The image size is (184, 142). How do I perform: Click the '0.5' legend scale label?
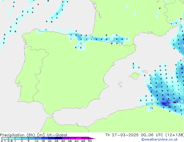[x=10, y=141]
